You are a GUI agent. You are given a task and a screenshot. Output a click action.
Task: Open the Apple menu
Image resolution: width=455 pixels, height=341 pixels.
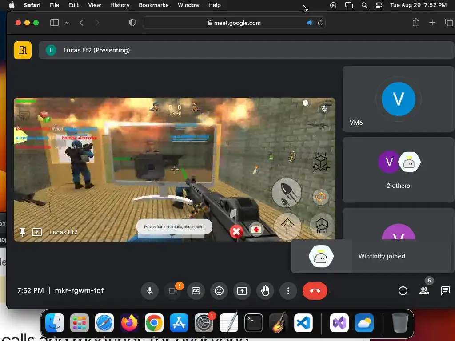(12, 5)
